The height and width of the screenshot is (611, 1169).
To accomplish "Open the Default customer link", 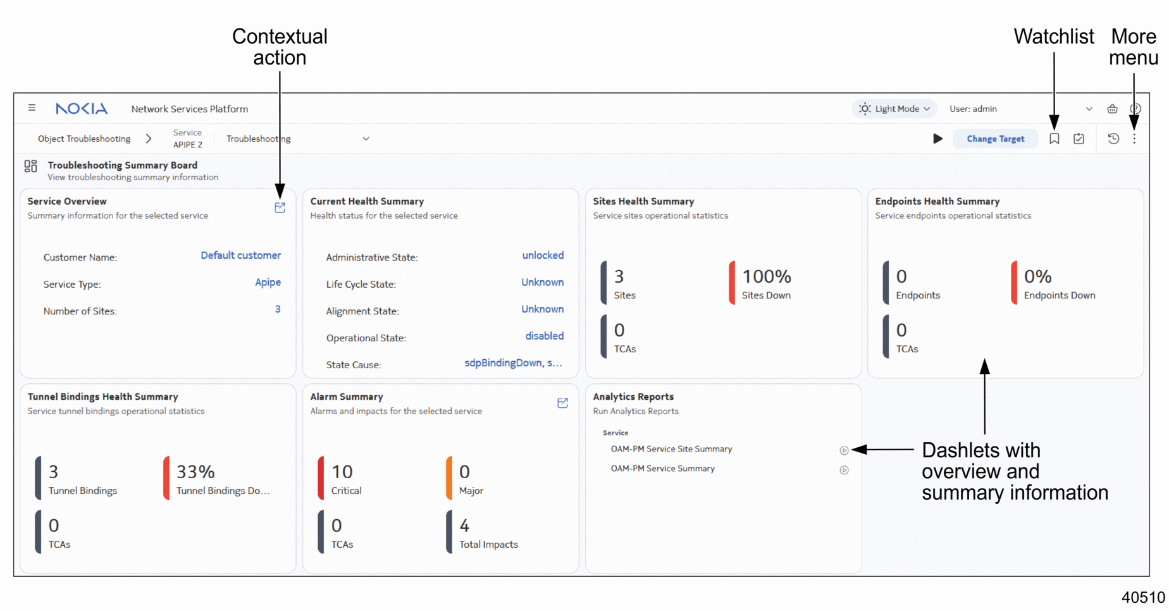I will [241, 256].
